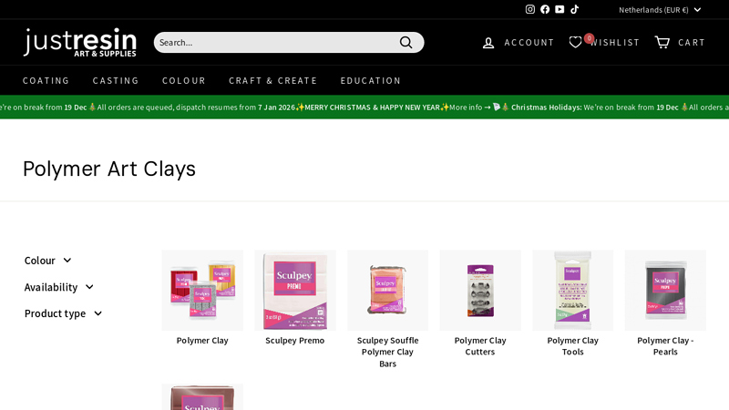Expand the Colour filter

coord(47,261)
